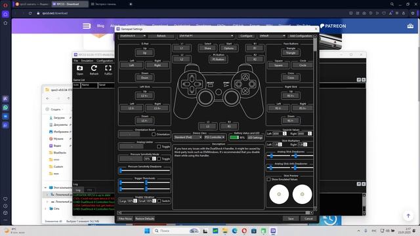Viewport: 420px width, 236px height.
Task: Open a game with RPCS3 Open icon
Action: click(x=80, y=70)
